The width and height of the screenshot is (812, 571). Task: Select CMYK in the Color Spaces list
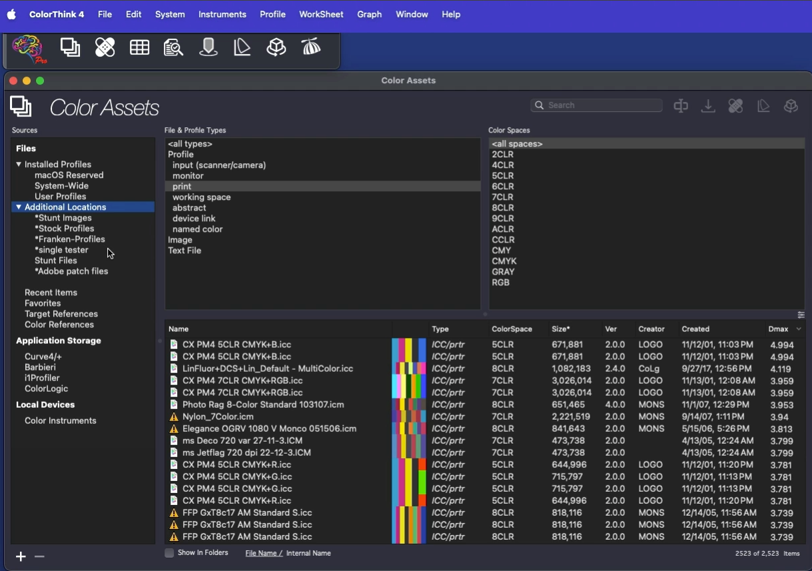click(x=504, y=261)
